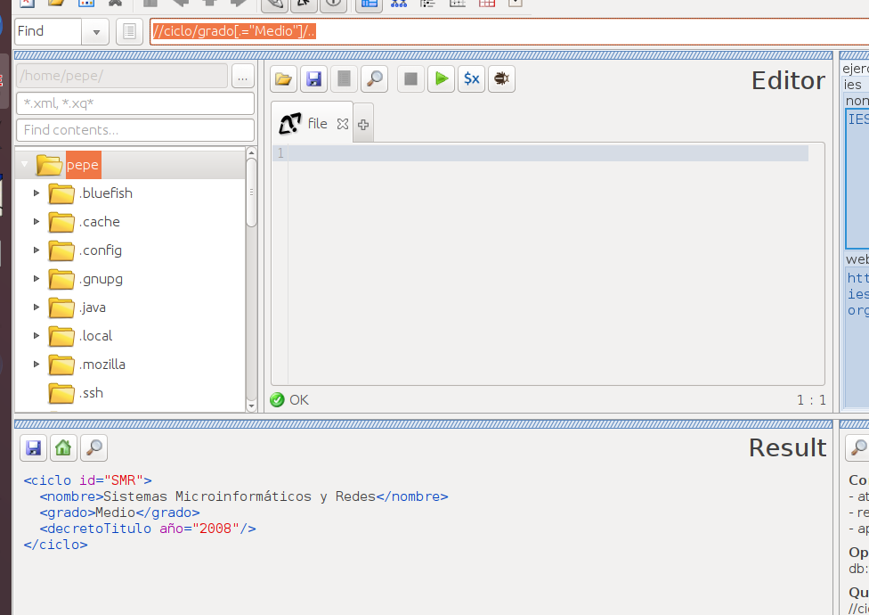Viewport: 869px width, 615px height.
Task: Close the 'file' editor tab
Action: [343, 124]
